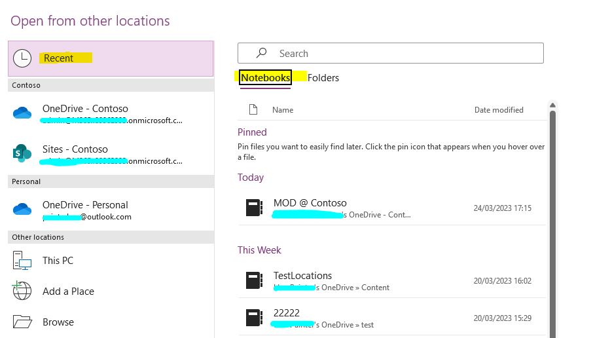Click the search magnifier icon
Screen dimensions: 591x338
(261, 53)
